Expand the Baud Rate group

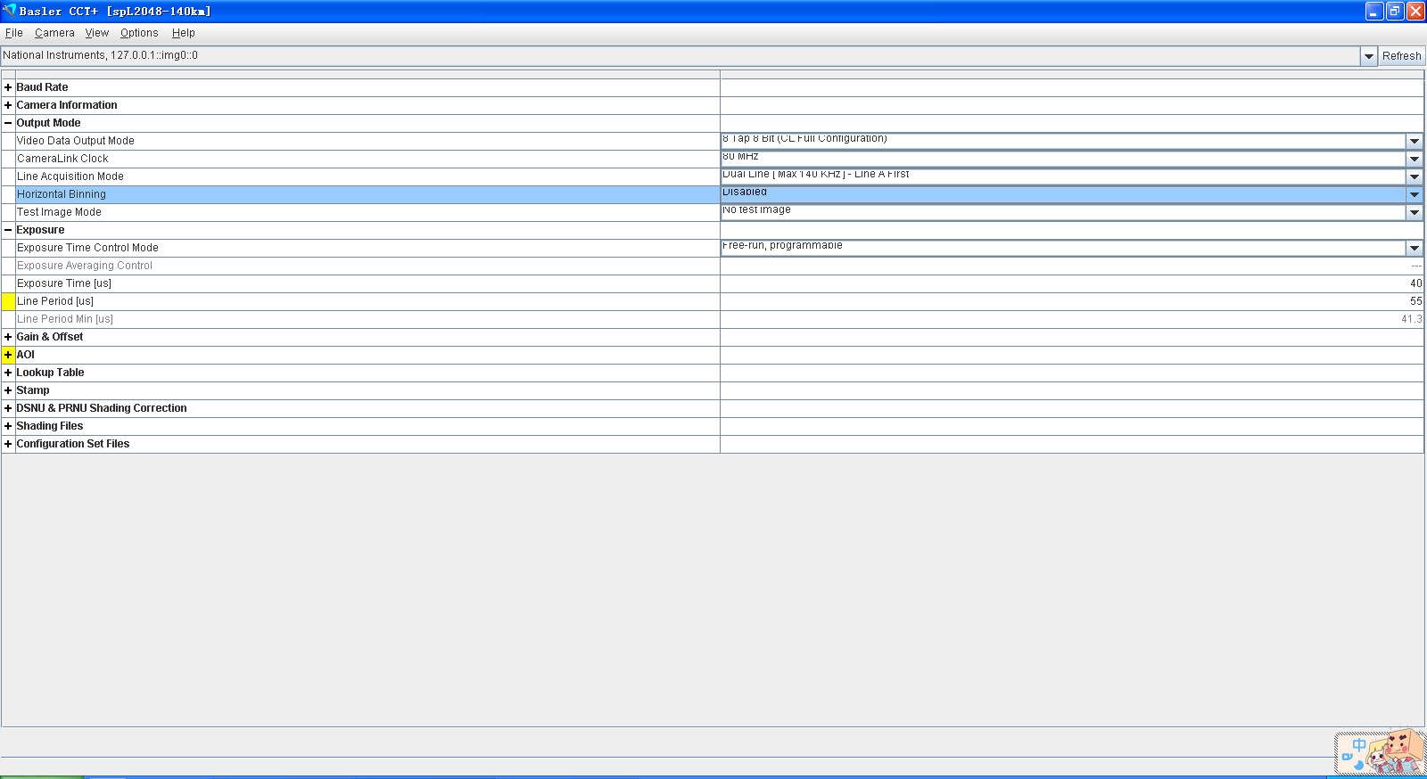pos(8,87)
